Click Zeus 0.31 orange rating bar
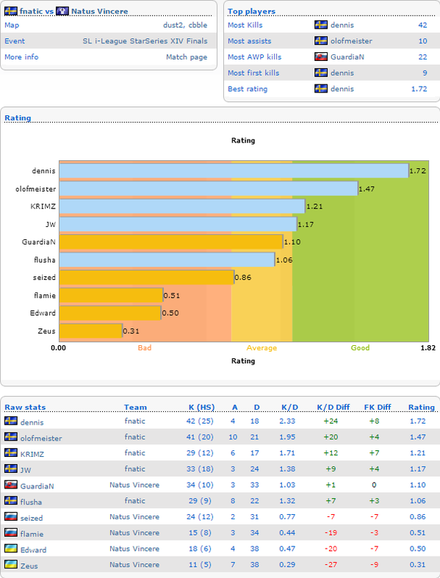The height and width of the screenshot is (578, 440). pyautogui.click(x=91, y=330)
